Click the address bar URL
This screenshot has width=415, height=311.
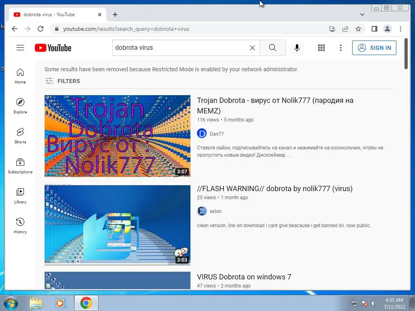126,29
